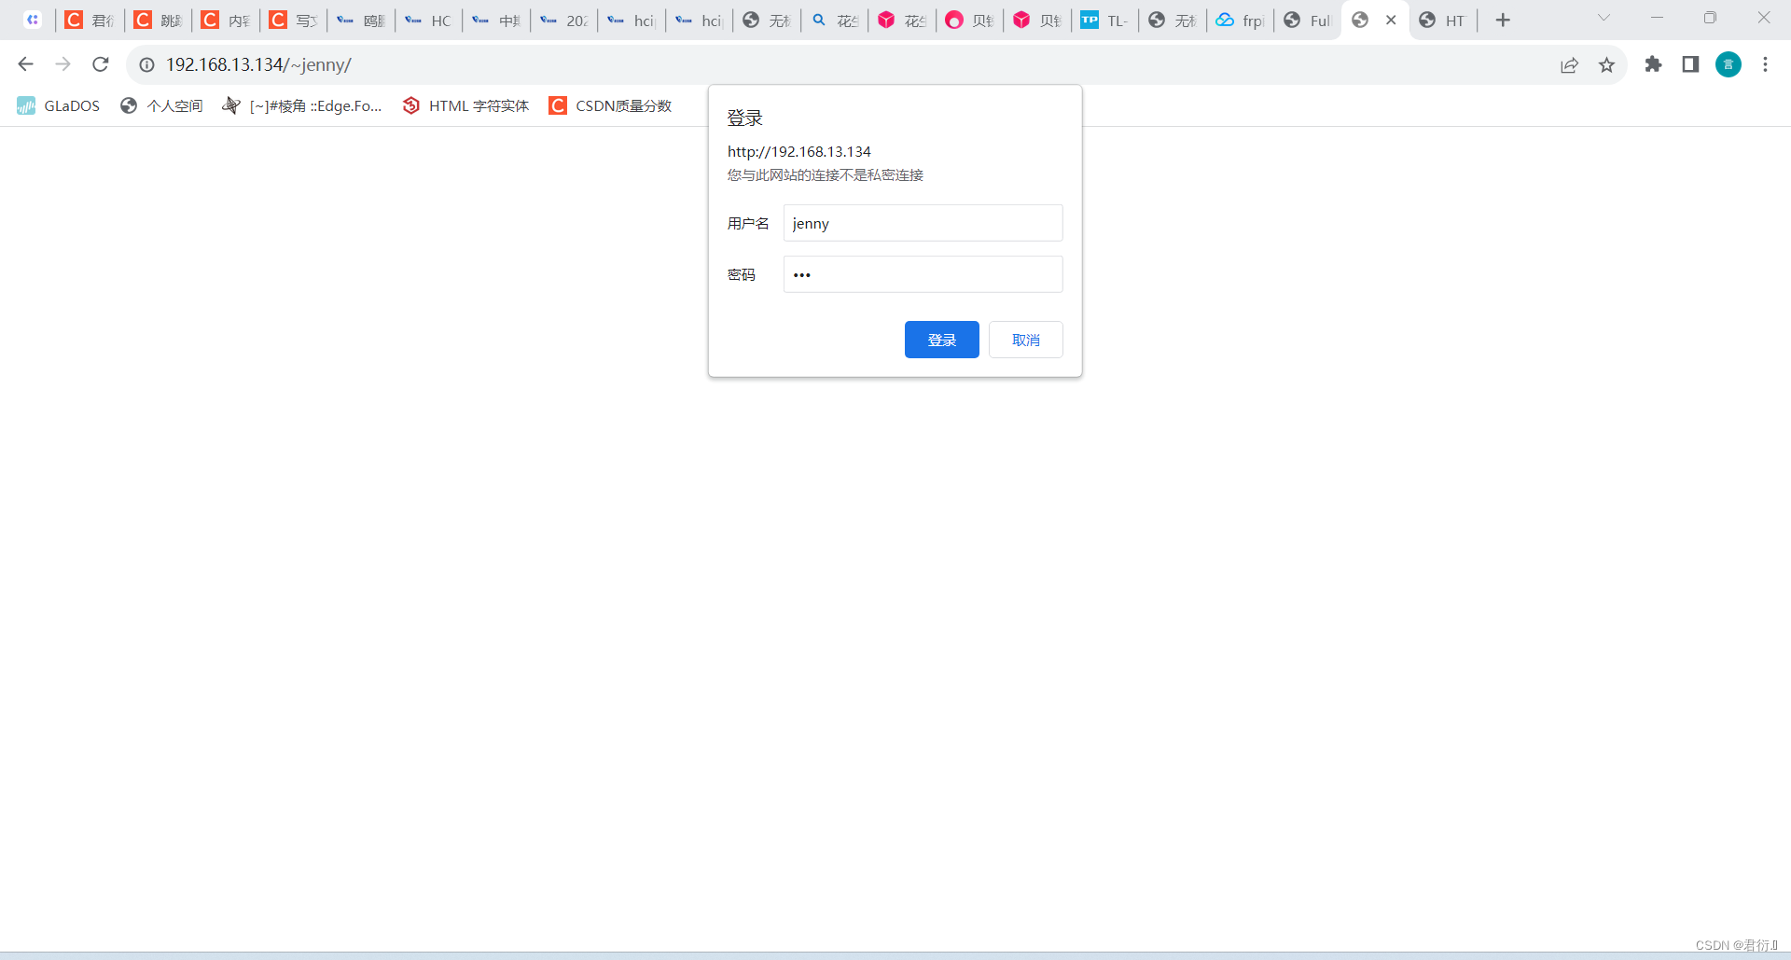
Task: Switch to the TL- tab
Action: pyautogui.click(x=1105, y=20)
